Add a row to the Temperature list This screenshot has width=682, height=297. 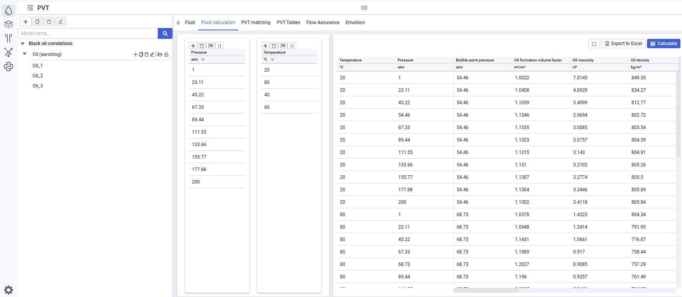click(265, 46)
